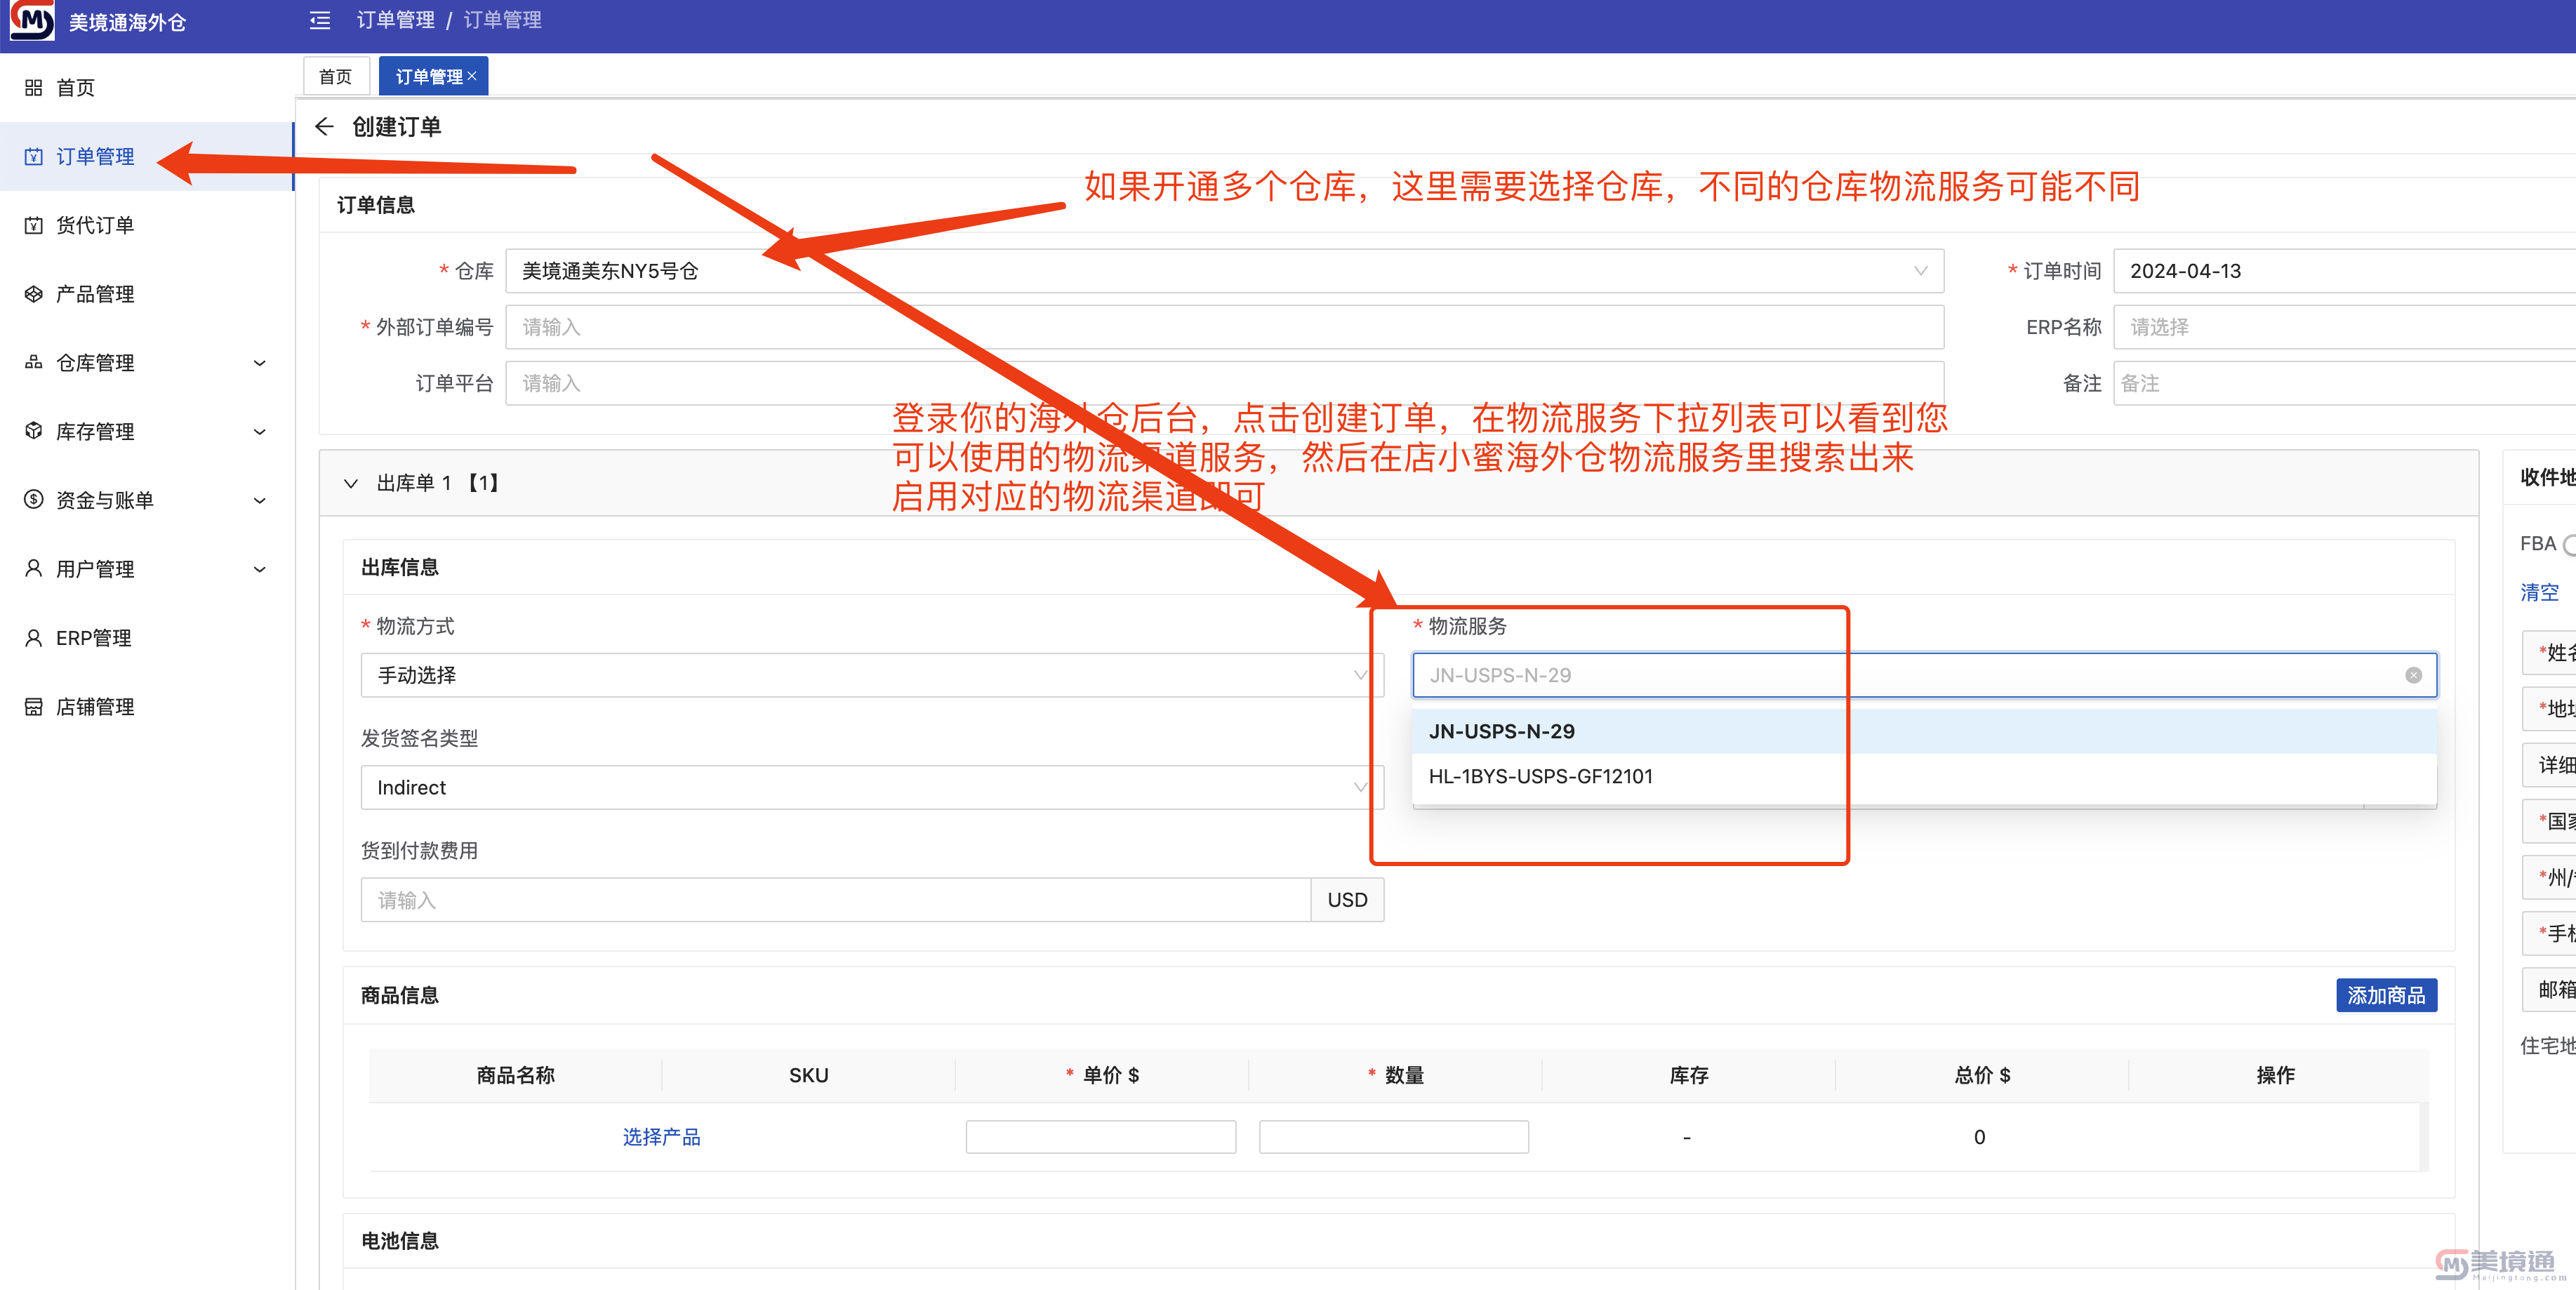
Task: Click the 备注 input field
Action: tap(2344, 383)
